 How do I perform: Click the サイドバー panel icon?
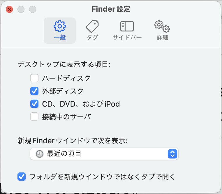point(127,27)
